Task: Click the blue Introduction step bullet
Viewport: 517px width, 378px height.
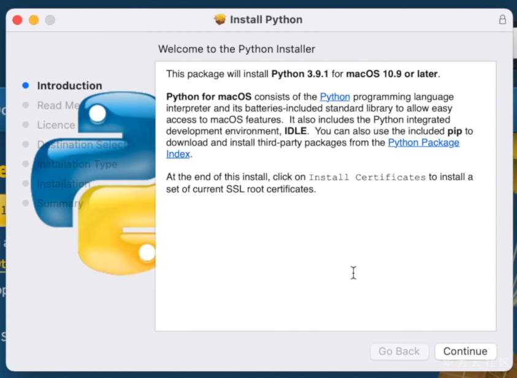Action: (26, 86)
